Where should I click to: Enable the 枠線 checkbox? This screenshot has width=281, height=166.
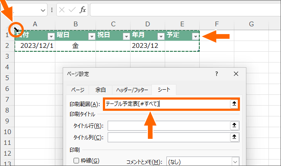pos(76,161)
